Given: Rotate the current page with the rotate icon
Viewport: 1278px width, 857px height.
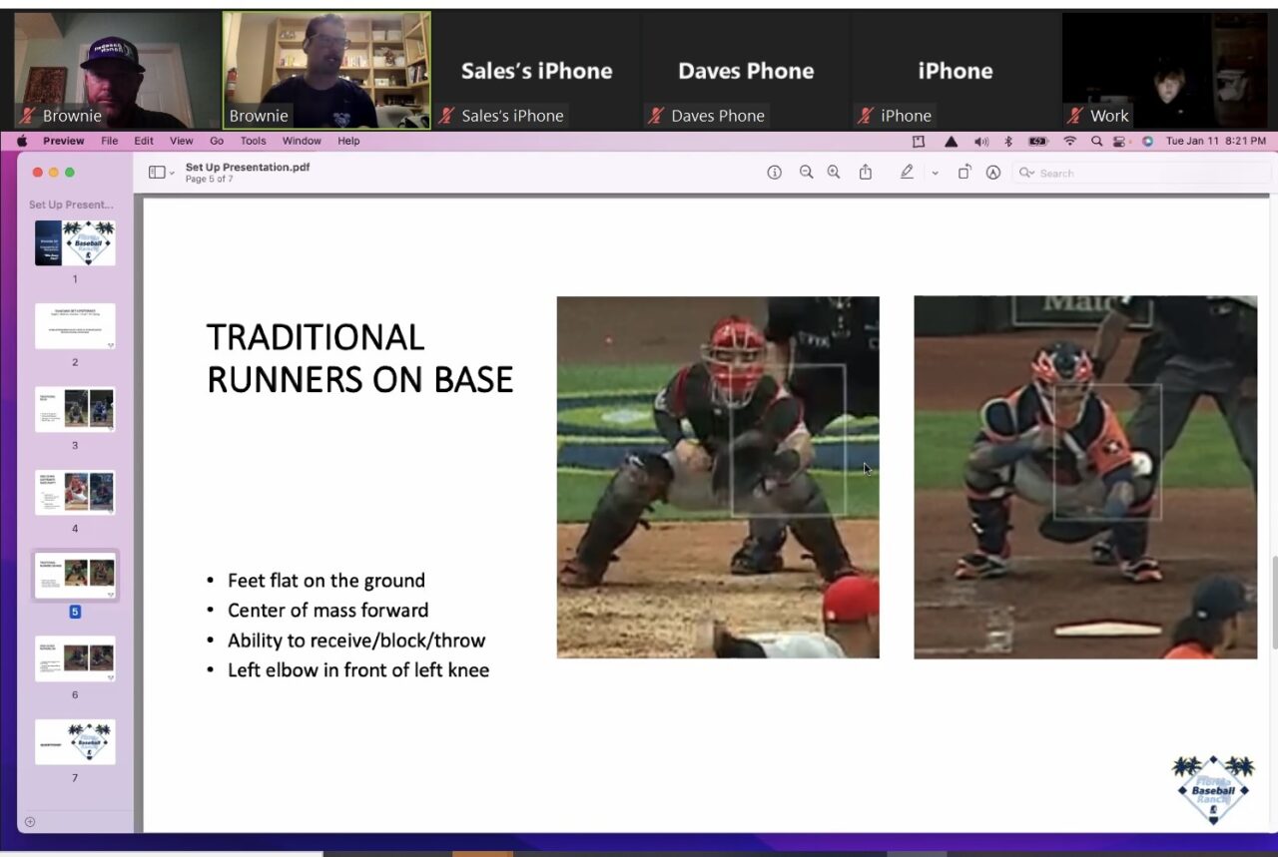Looking at the screenshot, I should coord(964,172).
